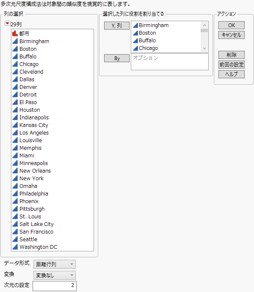
Task: Select Buffalo in the column list
Action: [x=28, y=56]
